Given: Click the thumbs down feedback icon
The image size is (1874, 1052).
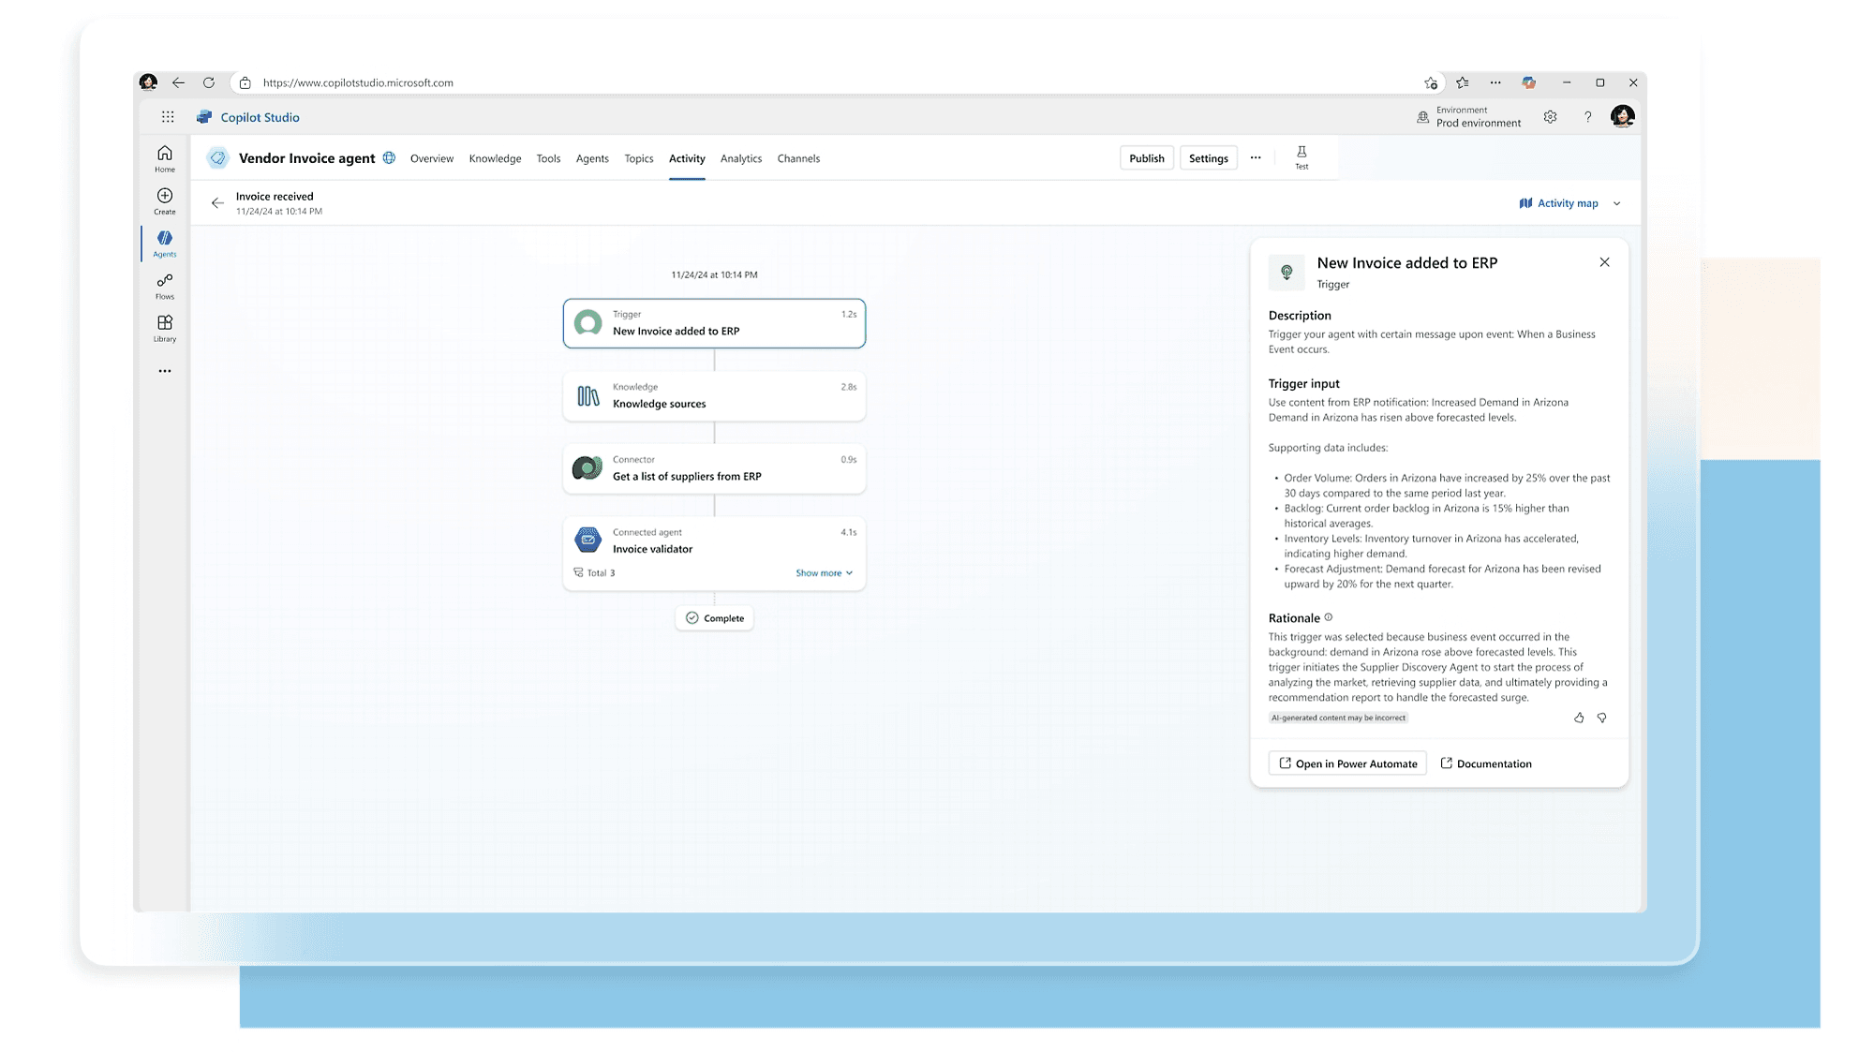Looking at the screenshot, I should pyautogui.click(x=1602, y=718).
